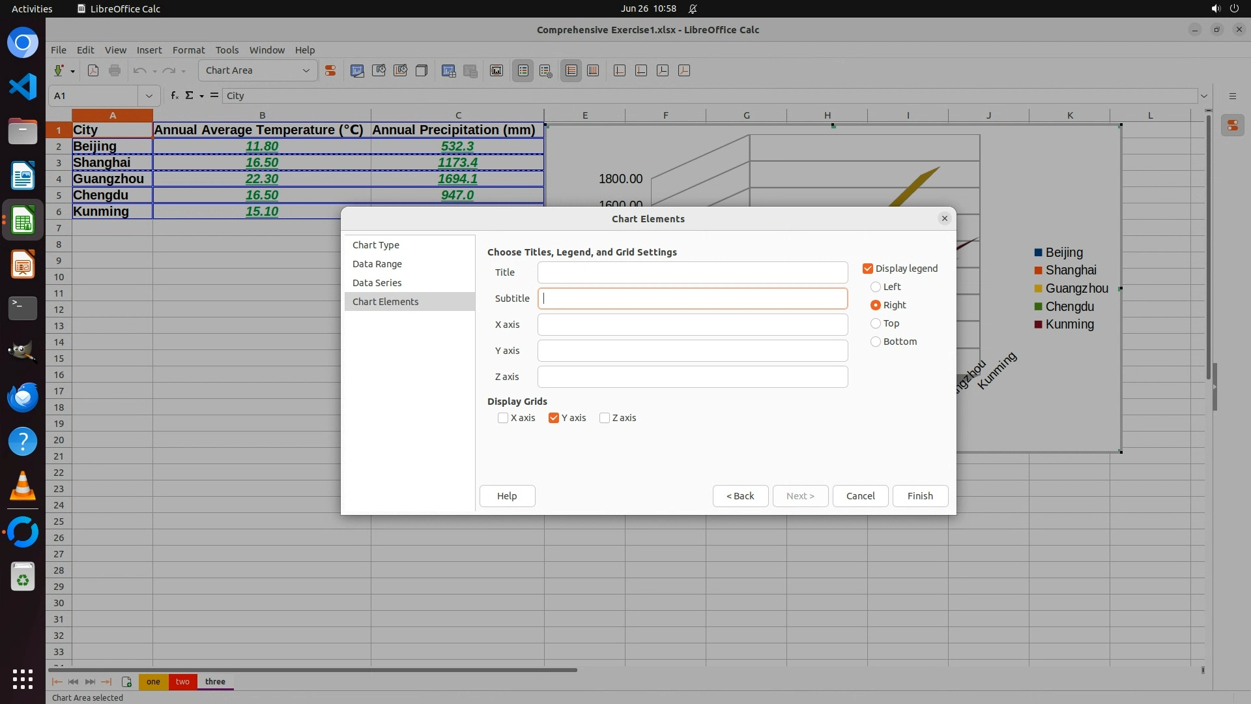1251x704 pixels.
Task: Click the Data Ranges toolbar icon
Action: click(448, 70)
